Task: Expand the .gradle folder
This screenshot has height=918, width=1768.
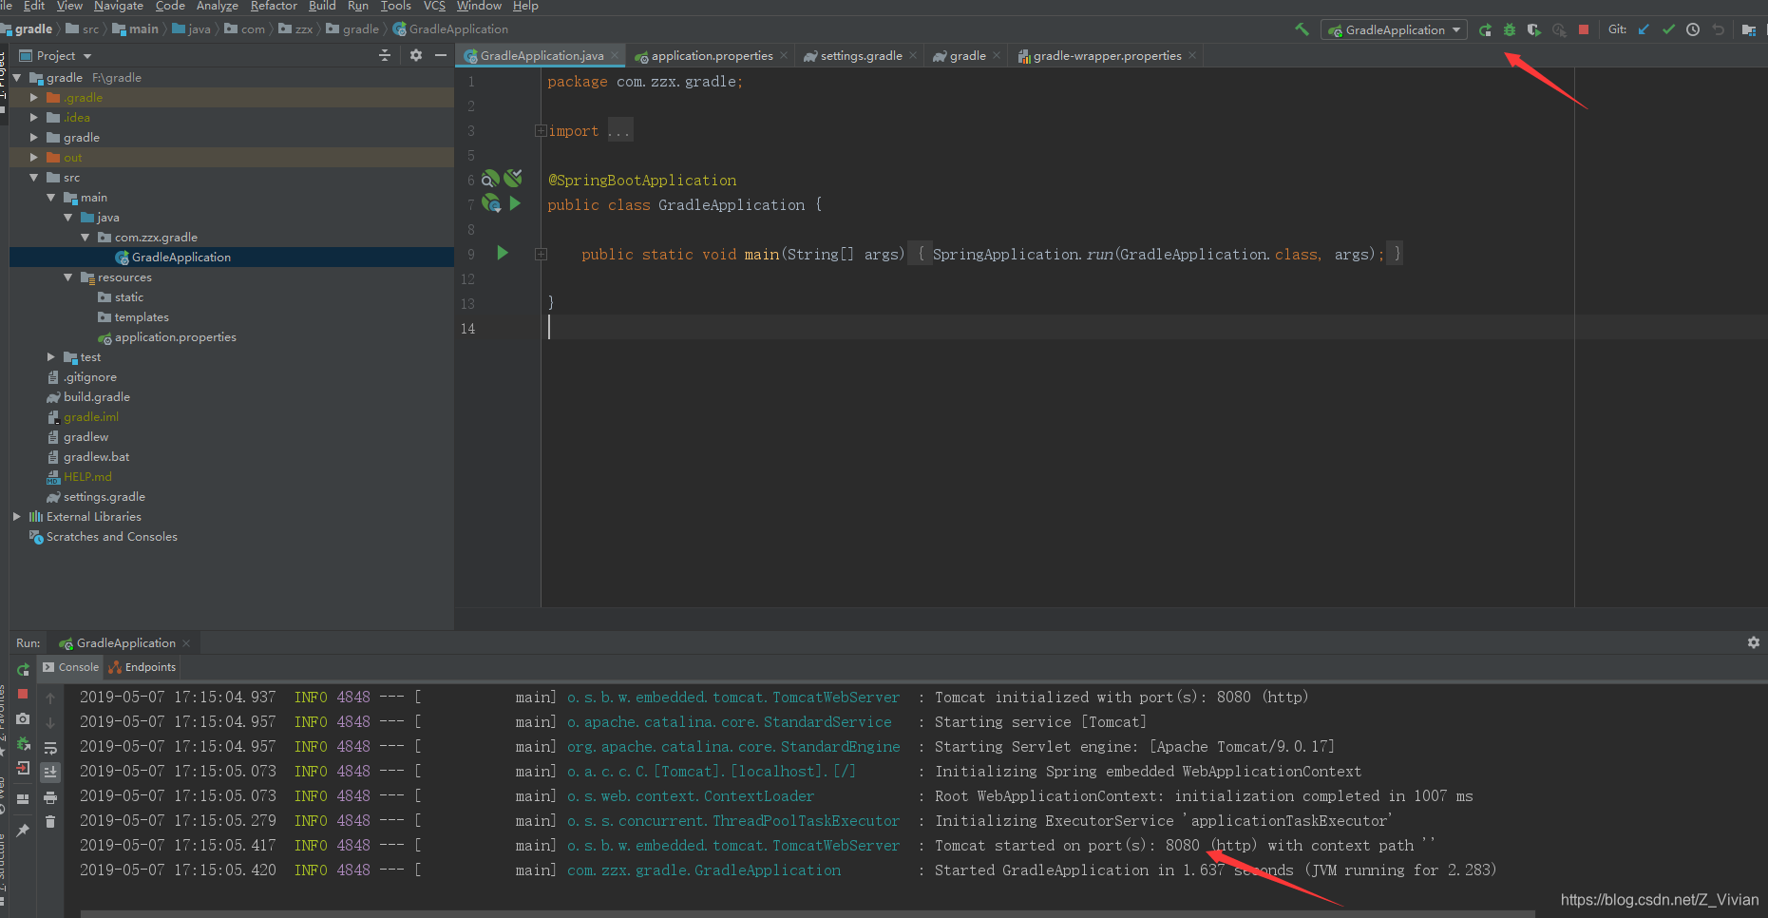Action: coord(34,98)
